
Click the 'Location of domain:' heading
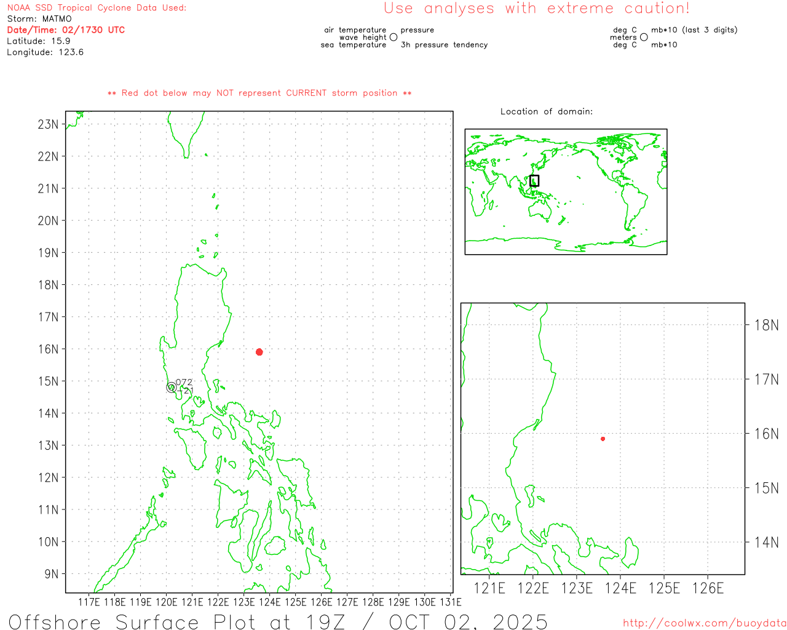pos(546,111)
